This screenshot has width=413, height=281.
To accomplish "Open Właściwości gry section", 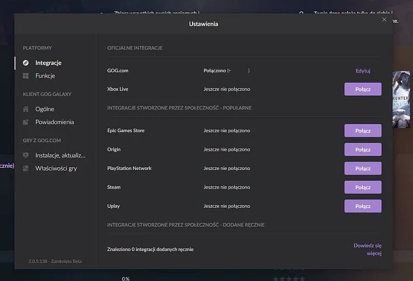I will 56,168.
